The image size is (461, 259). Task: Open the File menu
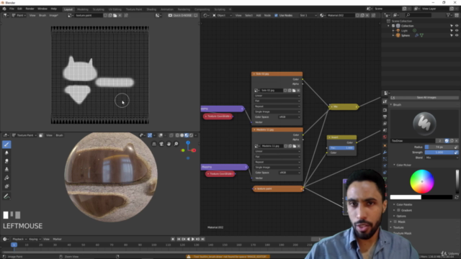[x=12, y=9]
